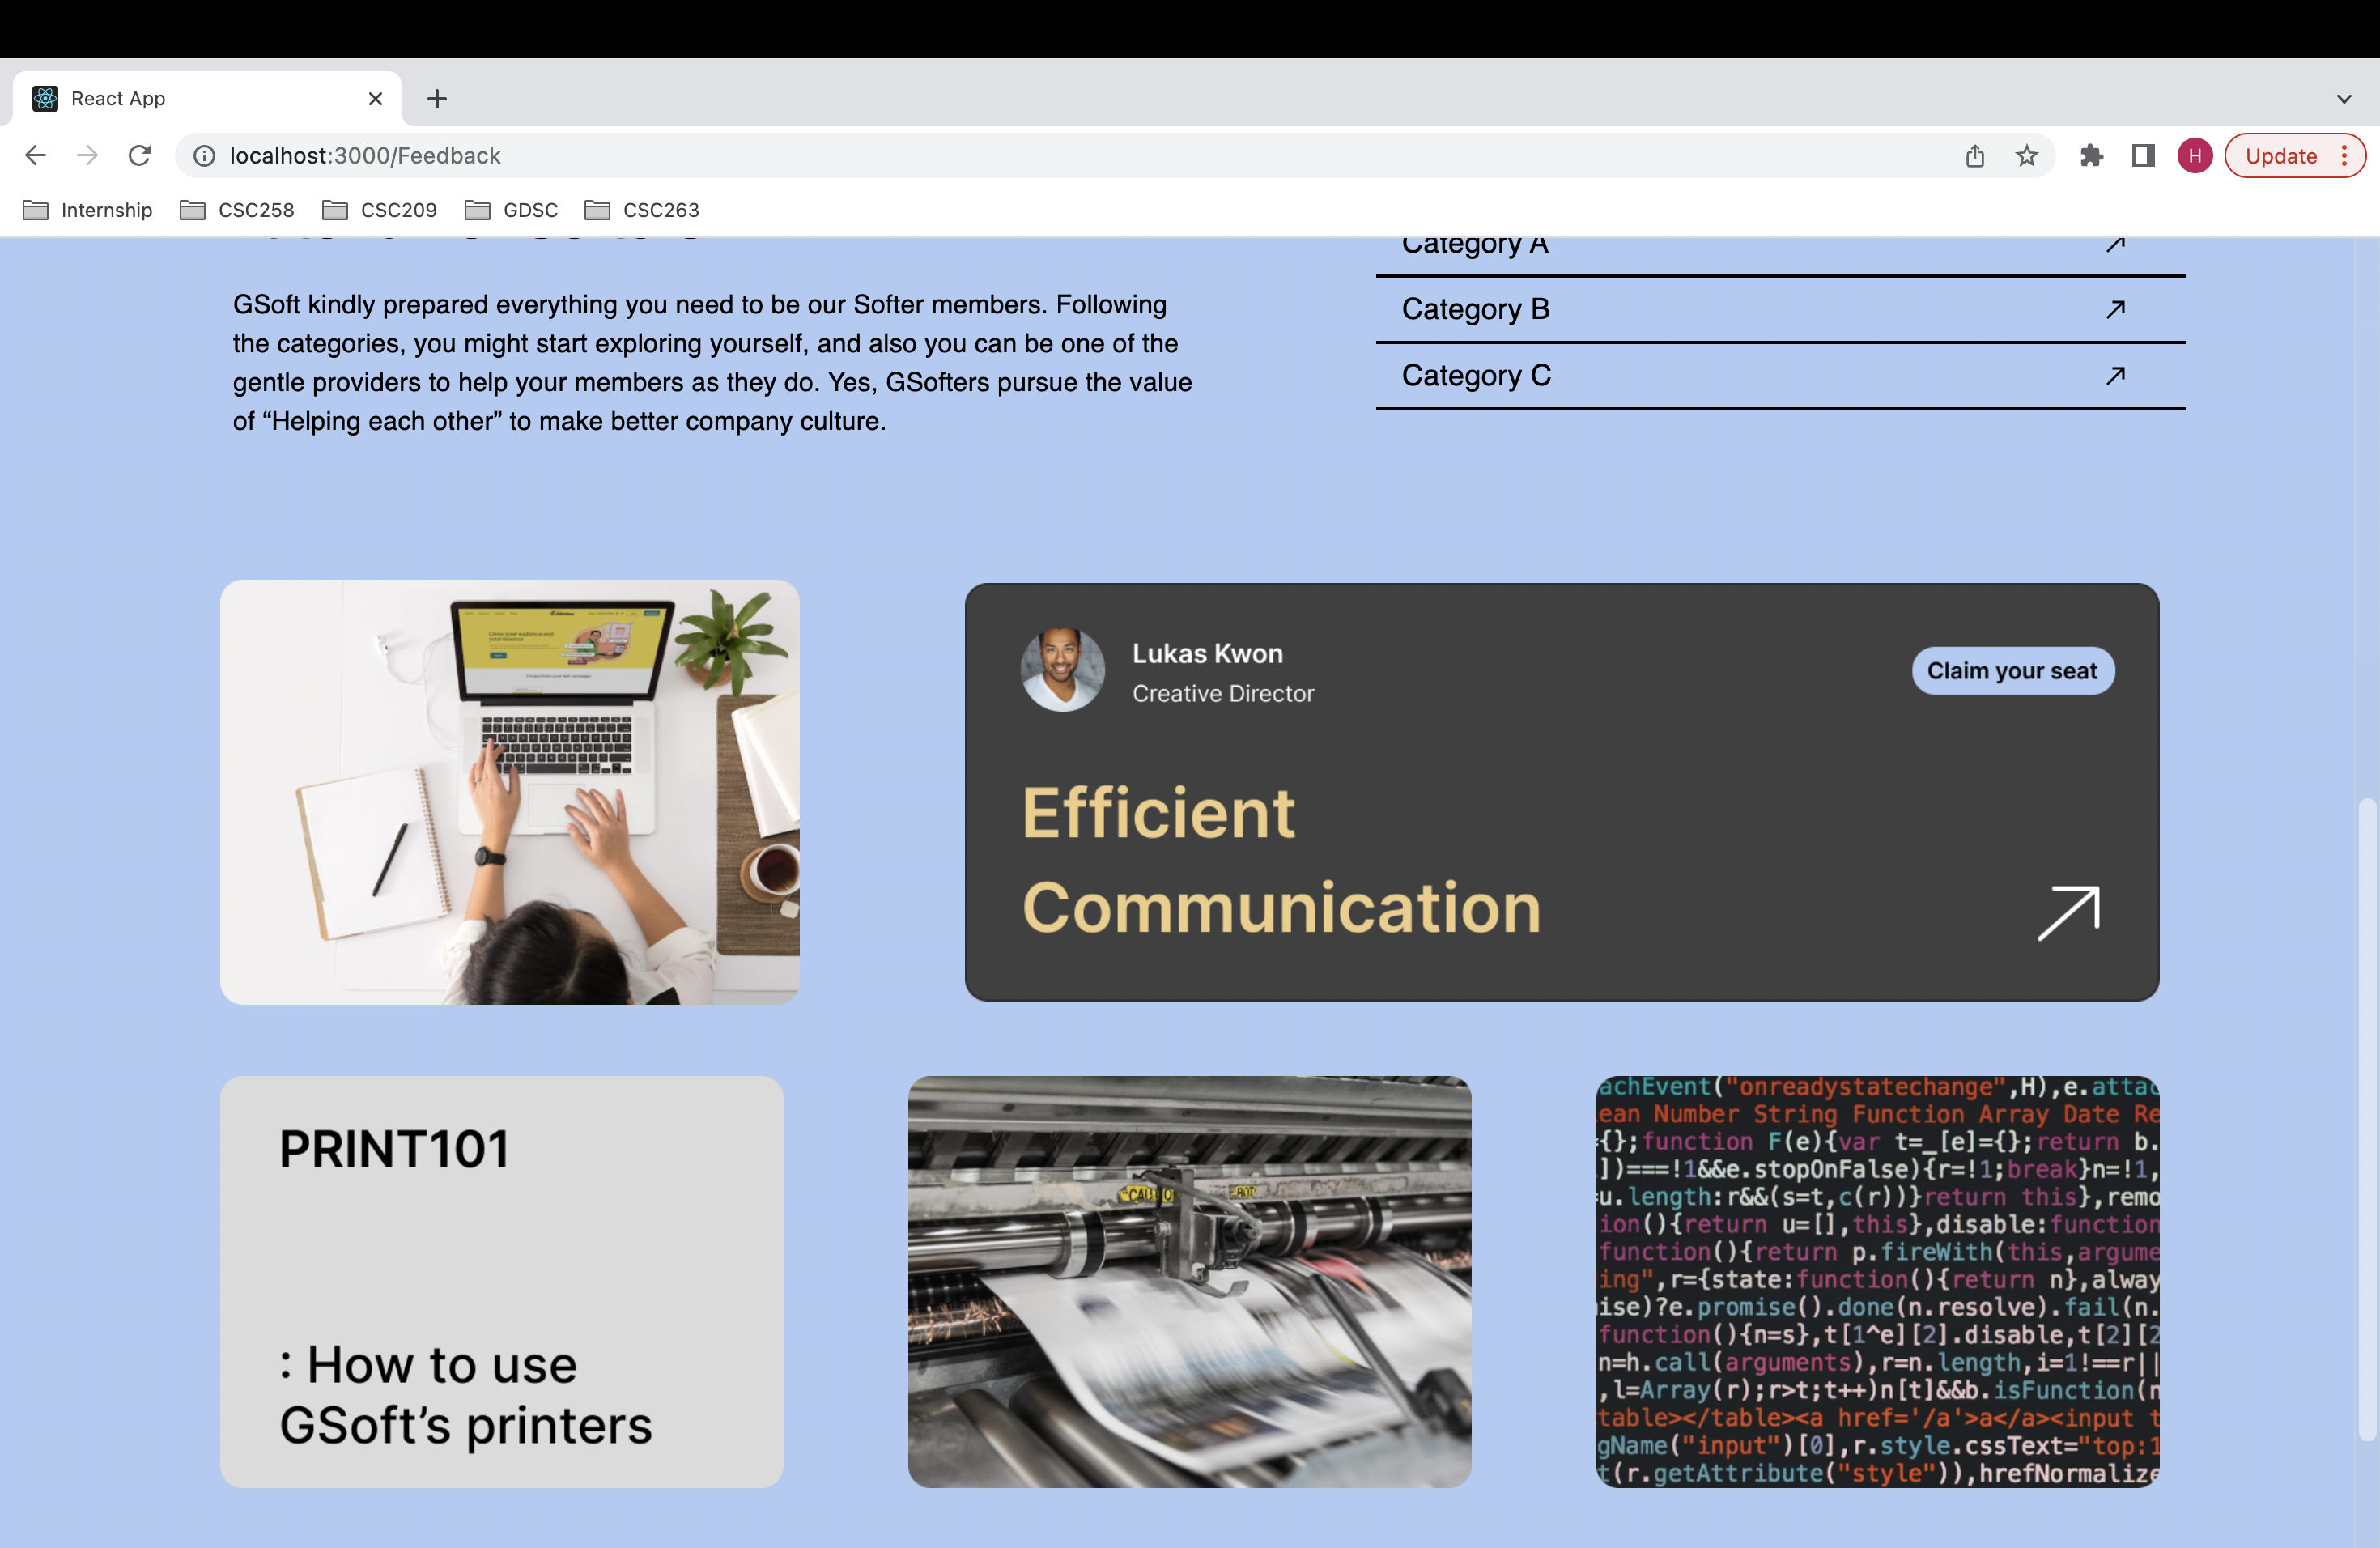Click the PRINT101 printers card
2380x1548 pixels.
[x=501, y=1281]
